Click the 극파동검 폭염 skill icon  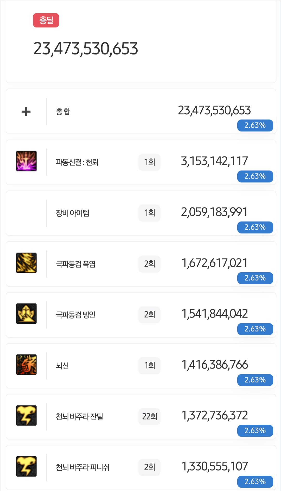pos(26,263)
